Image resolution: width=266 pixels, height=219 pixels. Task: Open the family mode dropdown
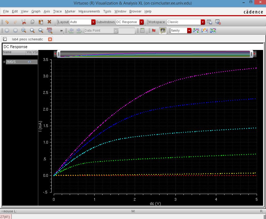coord(189,31)
